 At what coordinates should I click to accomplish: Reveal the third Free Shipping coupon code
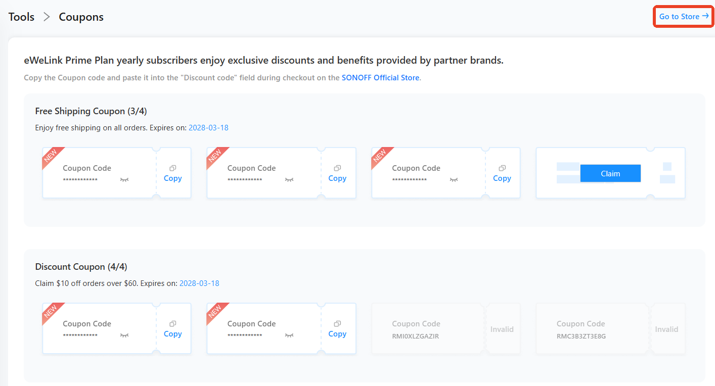point(454,180)
